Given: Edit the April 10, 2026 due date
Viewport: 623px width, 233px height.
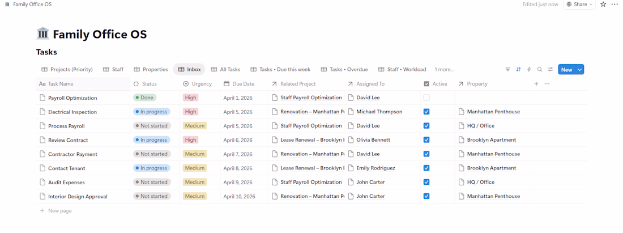Looking at the screenshot, I should [240, 196].
